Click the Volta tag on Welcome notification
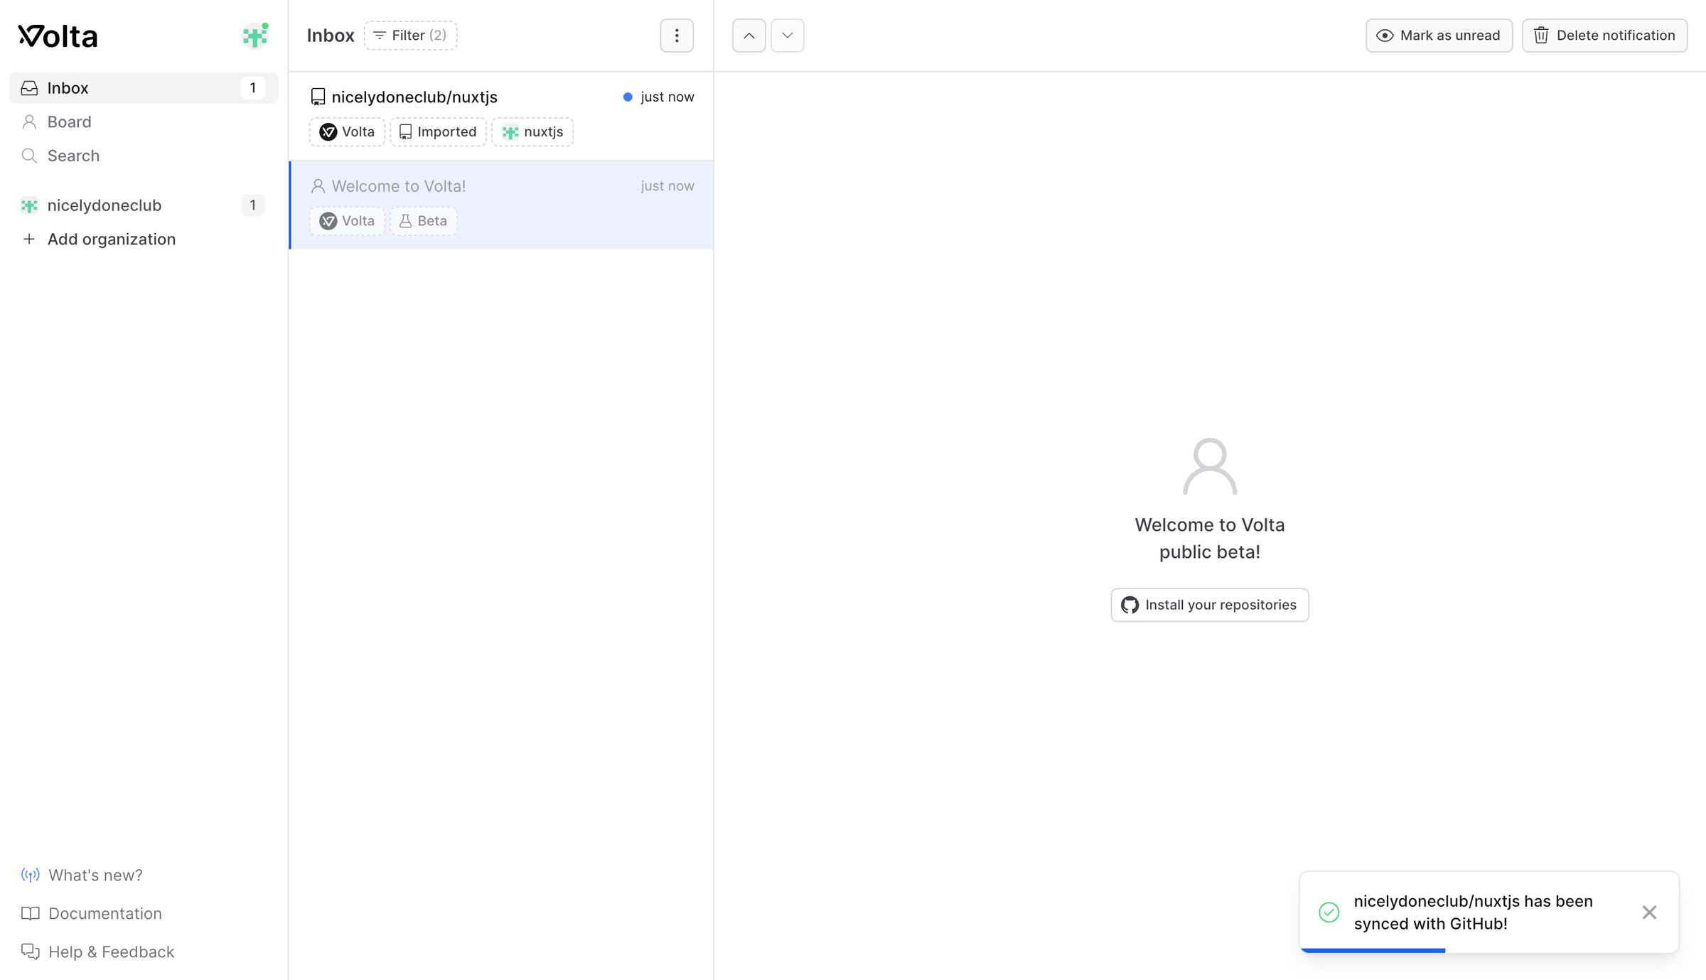The image size is (1706, 980). pos(347,221)
